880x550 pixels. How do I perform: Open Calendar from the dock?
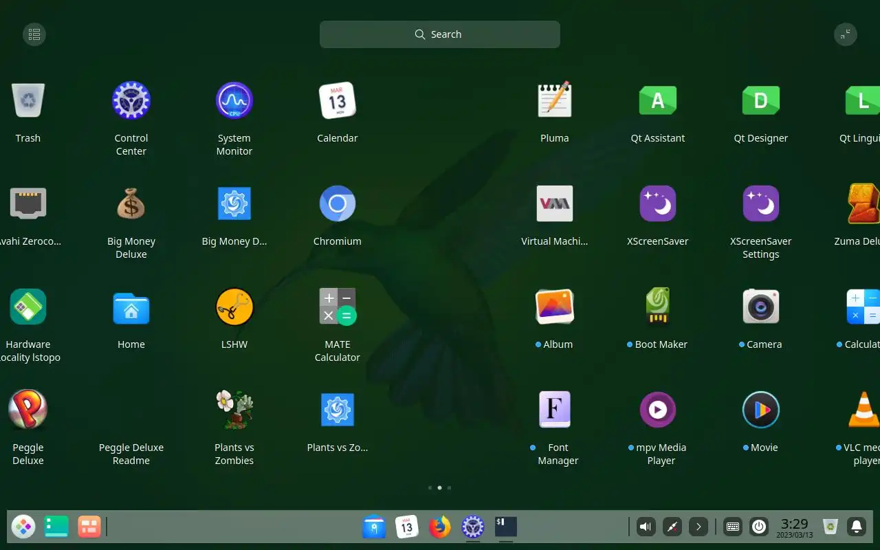pos(407,527)
